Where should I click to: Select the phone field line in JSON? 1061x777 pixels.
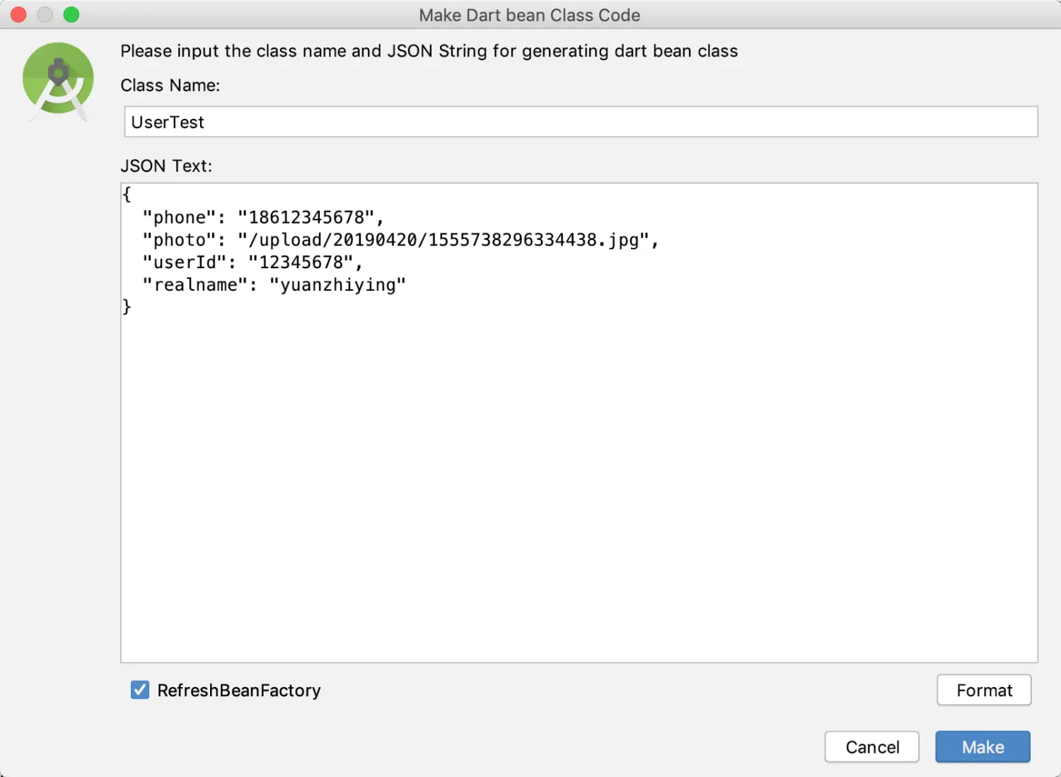pos(263,217)
